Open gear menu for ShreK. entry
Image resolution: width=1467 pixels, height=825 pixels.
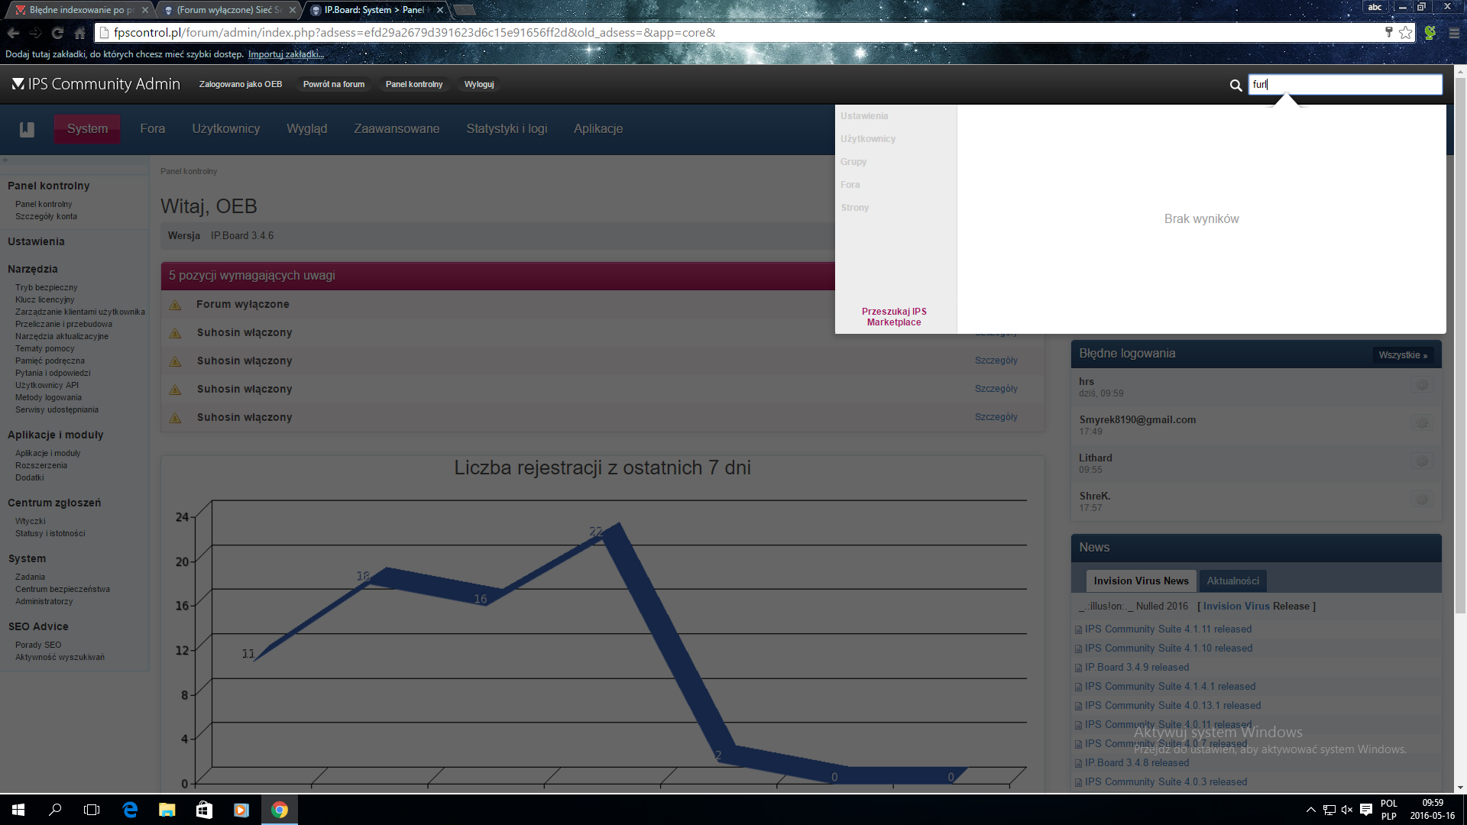[x=1421, y=500]
